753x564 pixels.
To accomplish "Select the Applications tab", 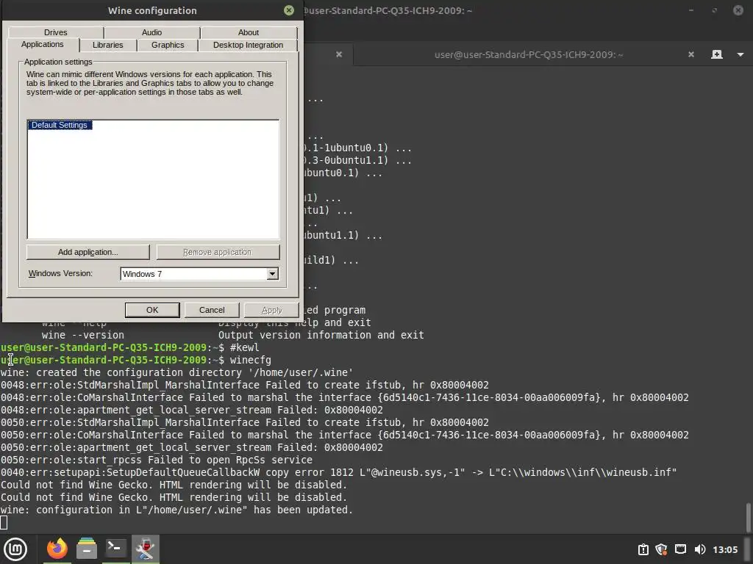I will pyautogui.click(x=42, y=44).
